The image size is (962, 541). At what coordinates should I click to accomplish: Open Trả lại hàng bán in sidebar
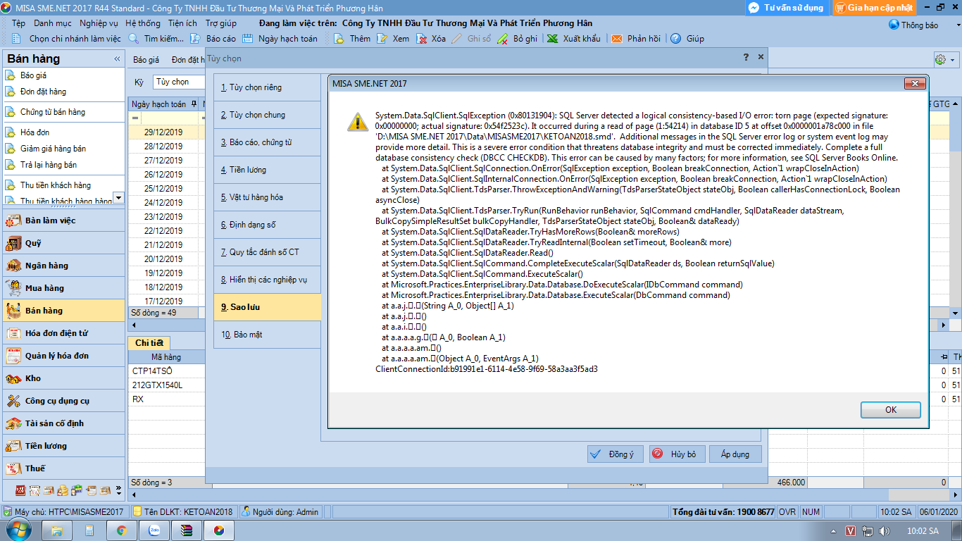coord(49,165)
